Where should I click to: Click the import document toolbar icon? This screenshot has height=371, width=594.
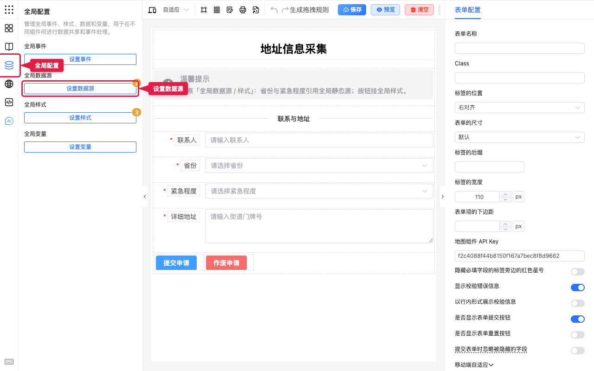pos(256,10)
